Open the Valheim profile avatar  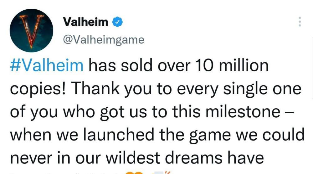[x=31, y=31]
